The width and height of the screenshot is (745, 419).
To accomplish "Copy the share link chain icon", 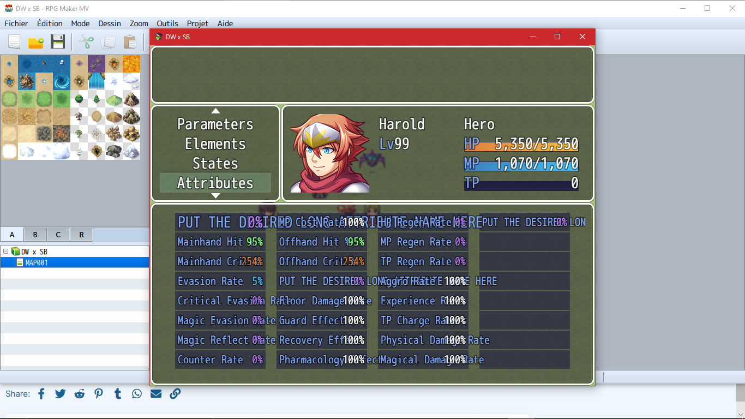I will click(175, 393).
